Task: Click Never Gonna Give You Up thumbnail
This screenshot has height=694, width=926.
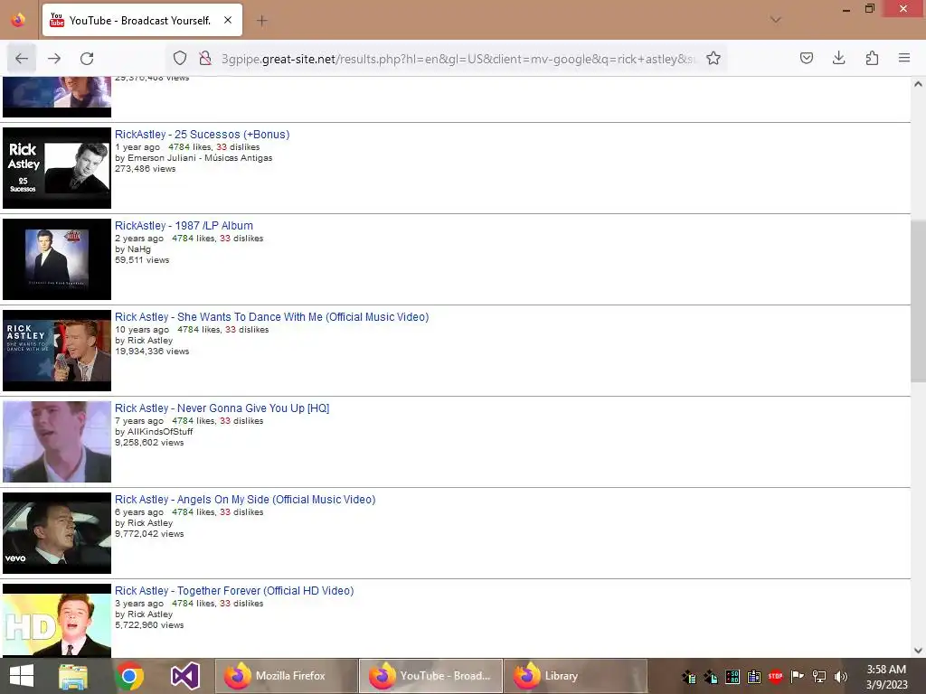Action: click(x=57, y=442)
